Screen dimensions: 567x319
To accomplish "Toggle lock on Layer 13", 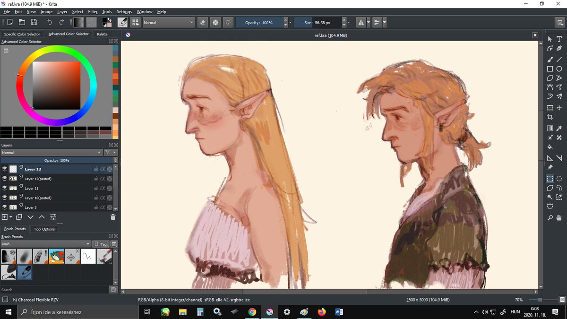I will (96, 169).
